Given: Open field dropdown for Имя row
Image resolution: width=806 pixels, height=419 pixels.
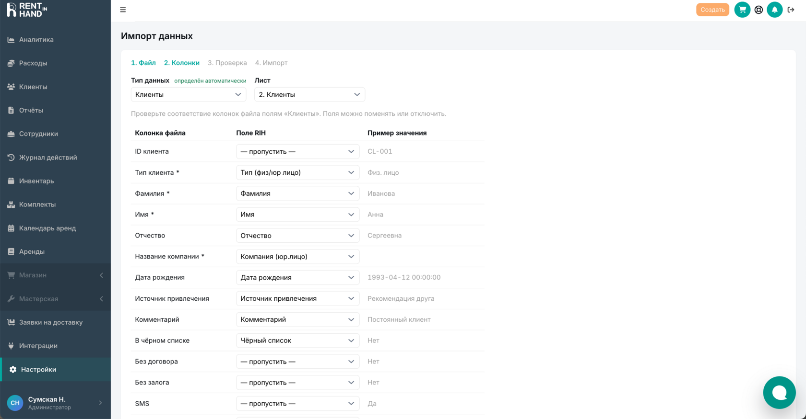Looking at the screenshot, I should pos(297,215).
